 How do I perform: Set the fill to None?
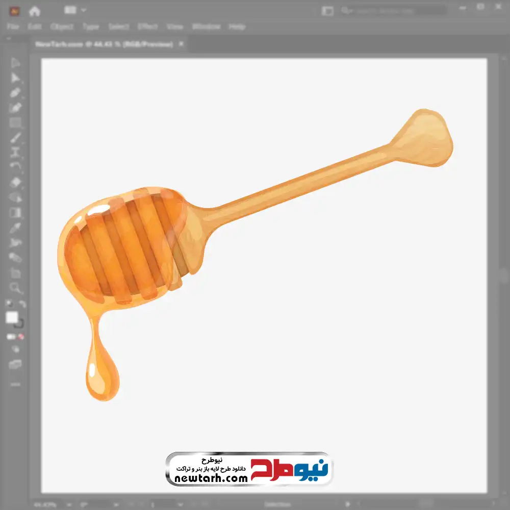point(21,337)
